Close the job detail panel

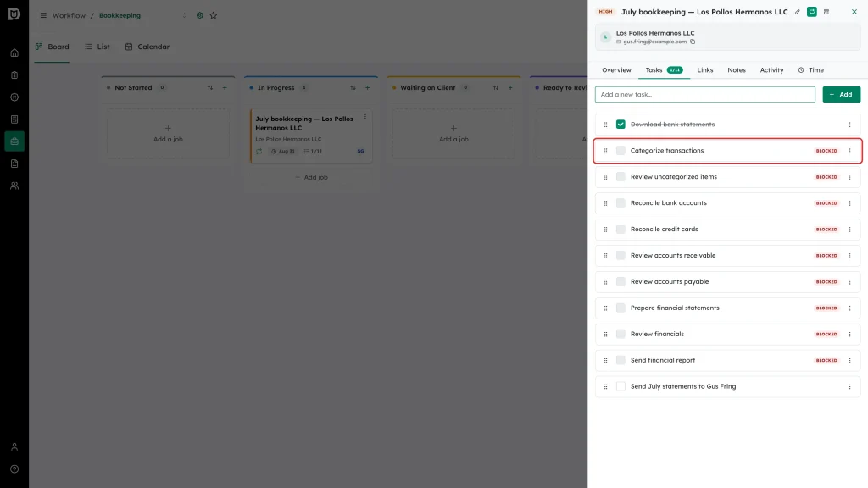pos(854,12)
